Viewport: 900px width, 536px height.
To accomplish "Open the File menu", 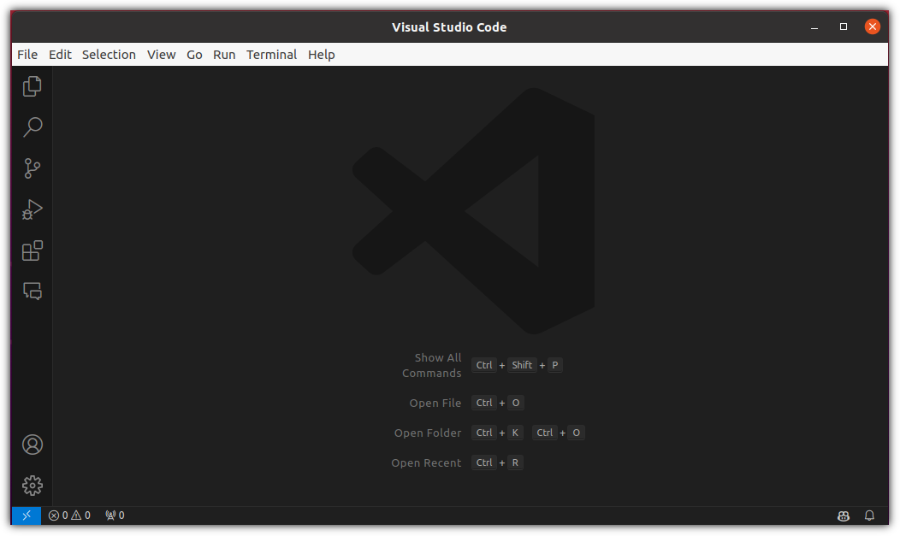I will pyautogui.click(x=27, y=55).
